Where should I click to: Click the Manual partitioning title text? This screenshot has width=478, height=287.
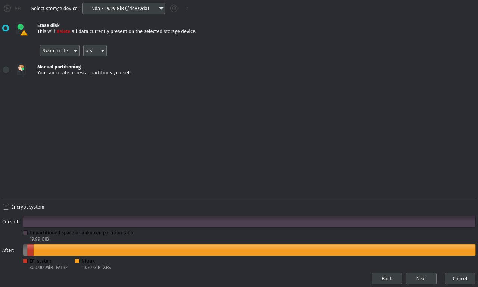[x=59, y=67]
